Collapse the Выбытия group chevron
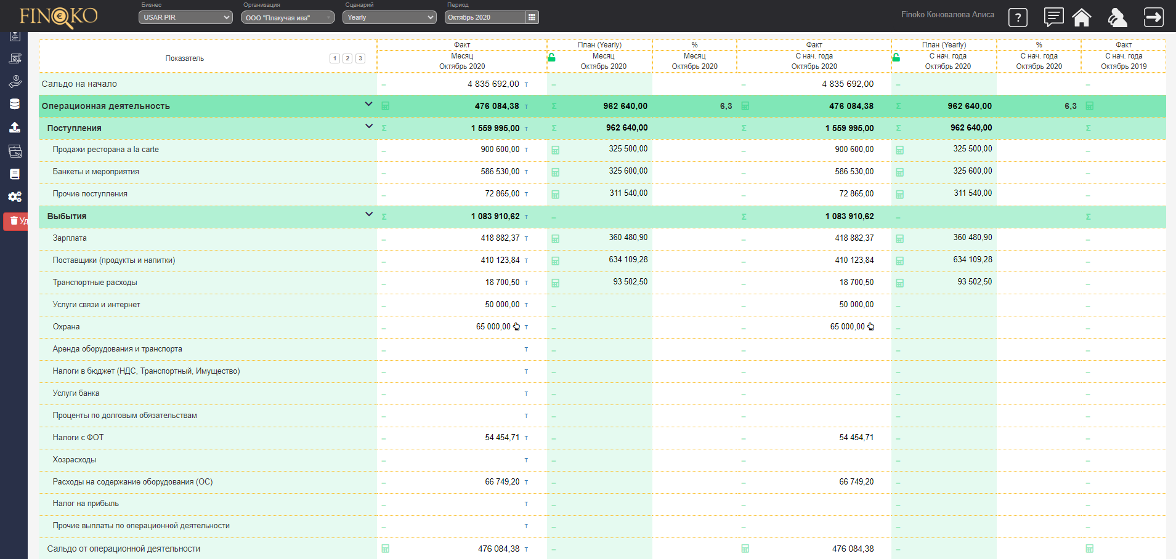 pyautogui.click(x=368, y=214)
